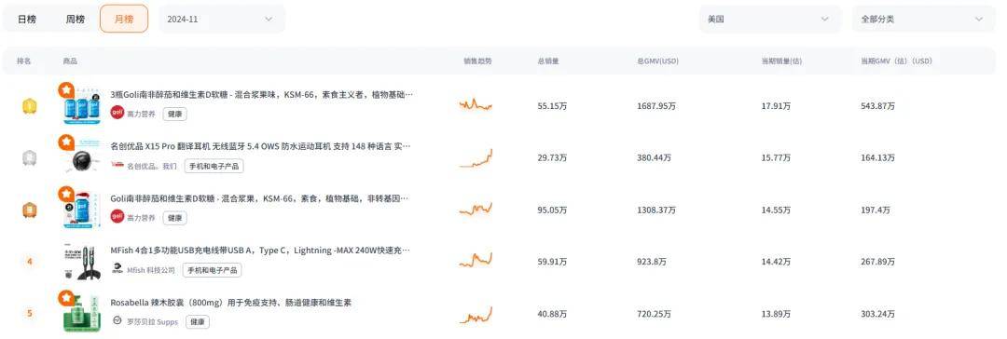
Task: Click rank number 4
Action: point(30,262)
